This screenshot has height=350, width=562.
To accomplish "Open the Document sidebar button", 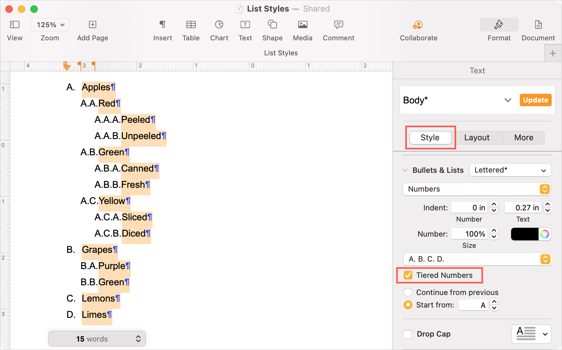I will (538, 25).
